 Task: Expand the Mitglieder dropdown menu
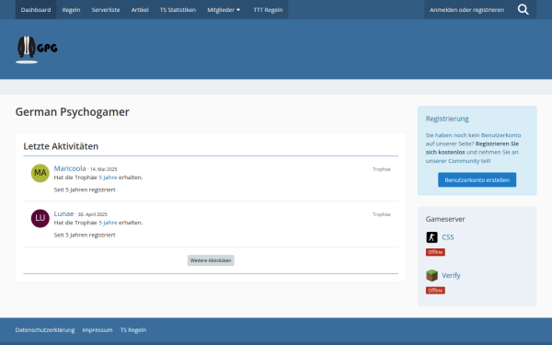click(224, 9)
